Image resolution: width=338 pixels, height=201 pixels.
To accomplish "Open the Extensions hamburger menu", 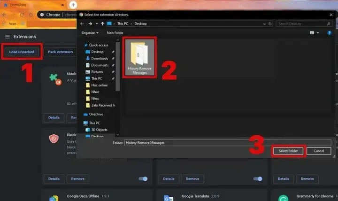I will (x=7, y=36).
